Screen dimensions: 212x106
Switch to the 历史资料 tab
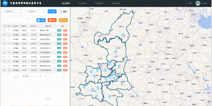[82, 4]
